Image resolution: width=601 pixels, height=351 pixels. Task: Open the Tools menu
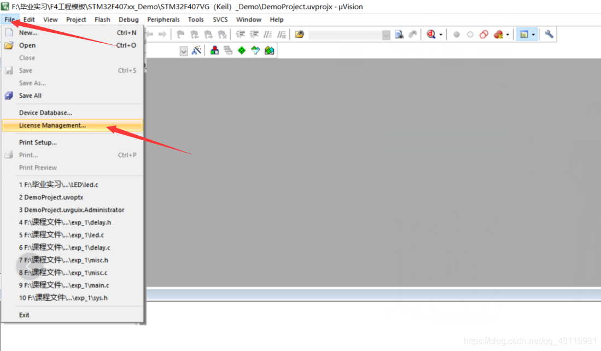point(195,20)
